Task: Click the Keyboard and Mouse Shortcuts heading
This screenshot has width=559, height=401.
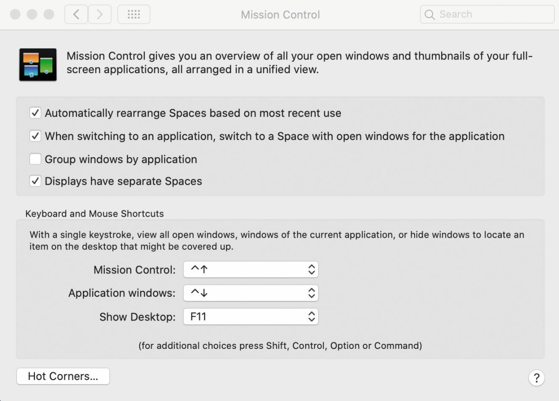Action: pyautogui.click(x=95, y=214)
